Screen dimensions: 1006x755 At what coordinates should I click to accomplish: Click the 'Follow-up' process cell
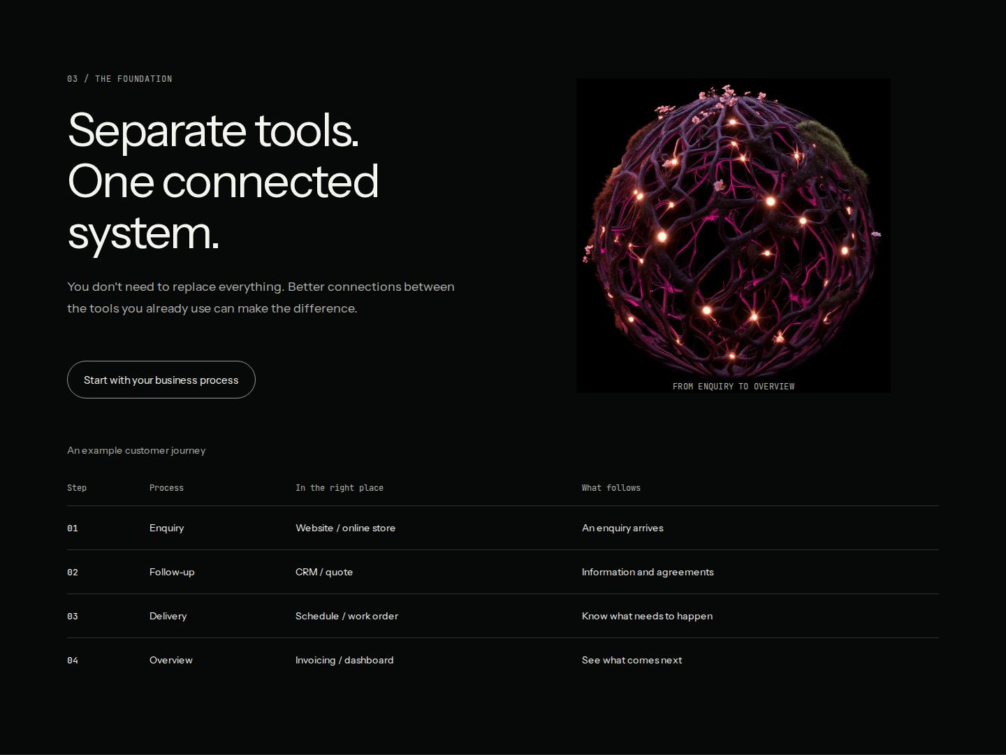click(x=172, y=572)
